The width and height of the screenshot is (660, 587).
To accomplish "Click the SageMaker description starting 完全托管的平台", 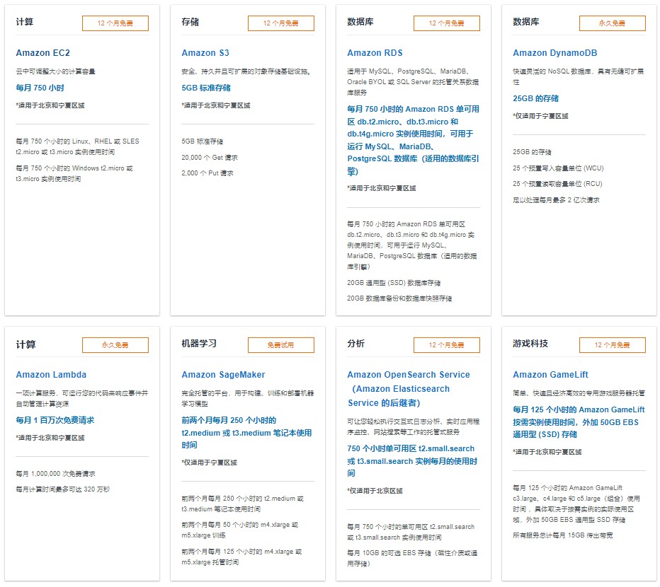I will tap(248, 398).
